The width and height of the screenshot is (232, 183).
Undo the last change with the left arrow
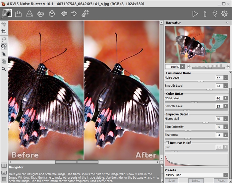pyautogui.click(x=64, y=14)
